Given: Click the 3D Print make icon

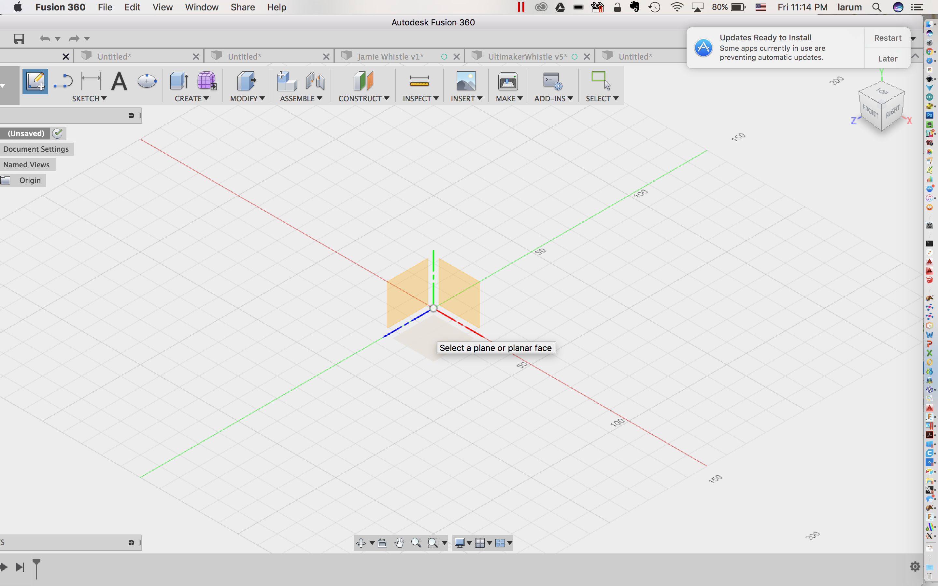Looking at the screenshot, I should click(x=508, y=81).
